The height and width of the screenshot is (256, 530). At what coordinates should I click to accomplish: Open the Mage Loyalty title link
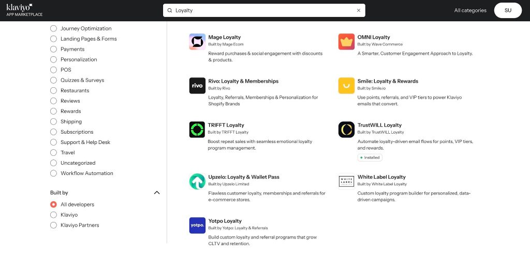pyautogui.click(x=225, y=37)
